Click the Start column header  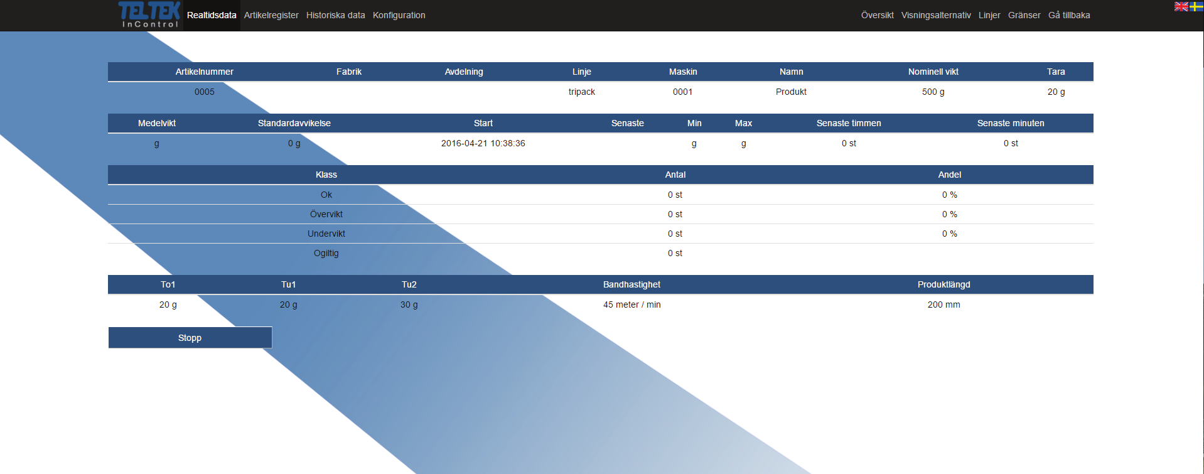pyautogui.click(x=483, y=123)
